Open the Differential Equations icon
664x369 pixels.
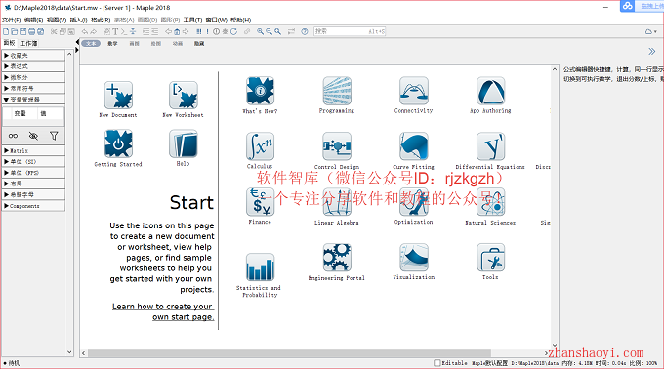[490, 146]
